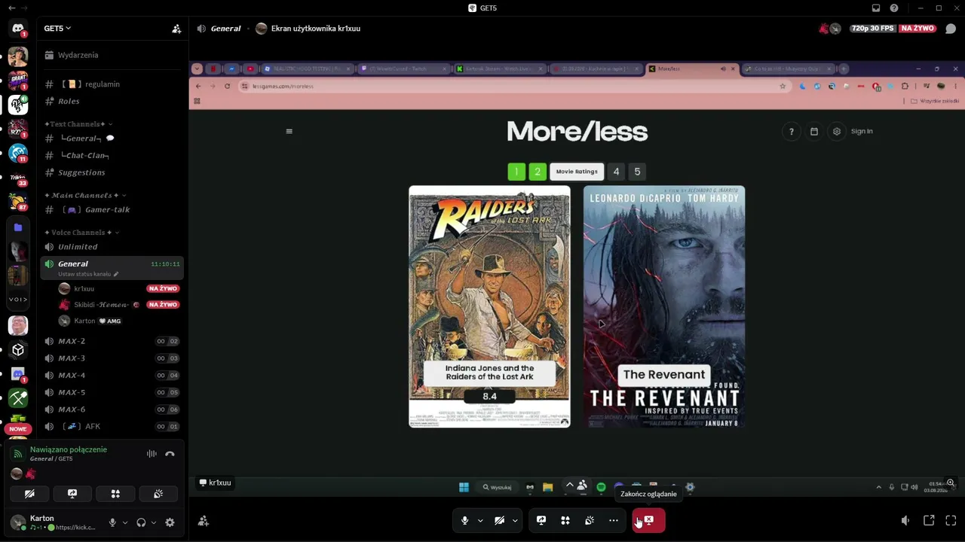Open Discord inbox icon in title bar

pyautogui.click(x=876, y=8)
